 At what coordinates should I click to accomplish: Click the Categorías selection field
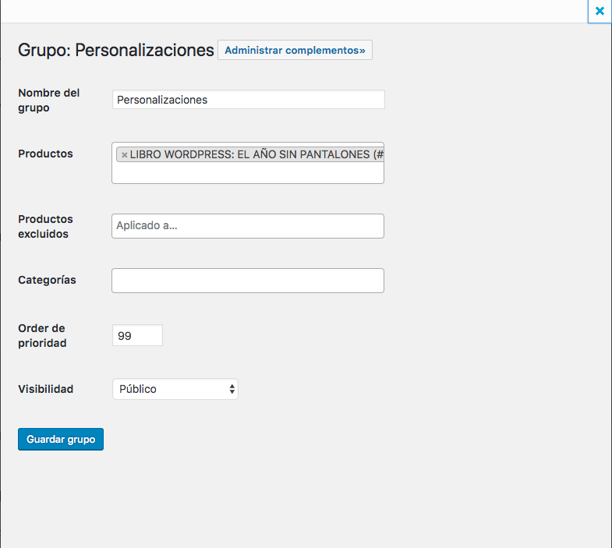tap(248, 281)
